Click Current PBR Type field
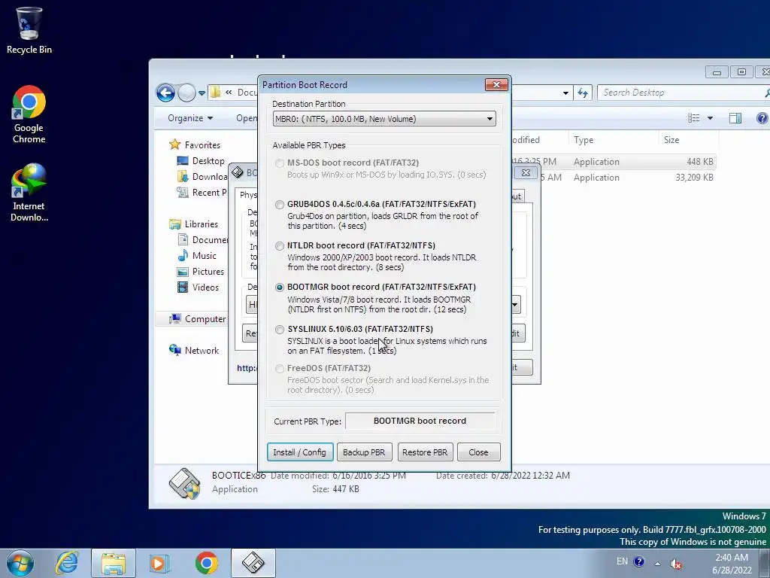Screen dimensions: 770x578 420,421
